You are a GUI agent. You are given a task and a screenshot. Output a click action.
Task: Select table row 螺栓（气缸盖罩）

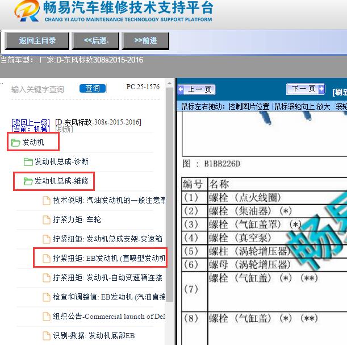coord(264,225)
